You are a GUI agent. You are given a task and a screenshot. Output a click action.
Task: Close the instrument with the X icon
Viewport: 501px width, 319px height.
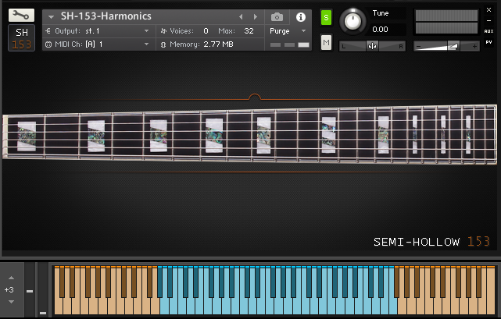(x=488, y=10)
